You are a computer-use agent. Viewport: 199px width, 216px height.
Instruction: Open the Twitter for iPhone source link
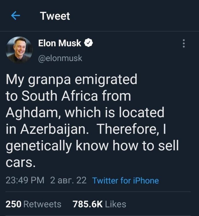coord(125,181)
